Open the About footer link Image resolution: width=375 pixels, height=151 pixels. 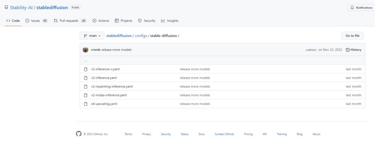coord(317,134)
